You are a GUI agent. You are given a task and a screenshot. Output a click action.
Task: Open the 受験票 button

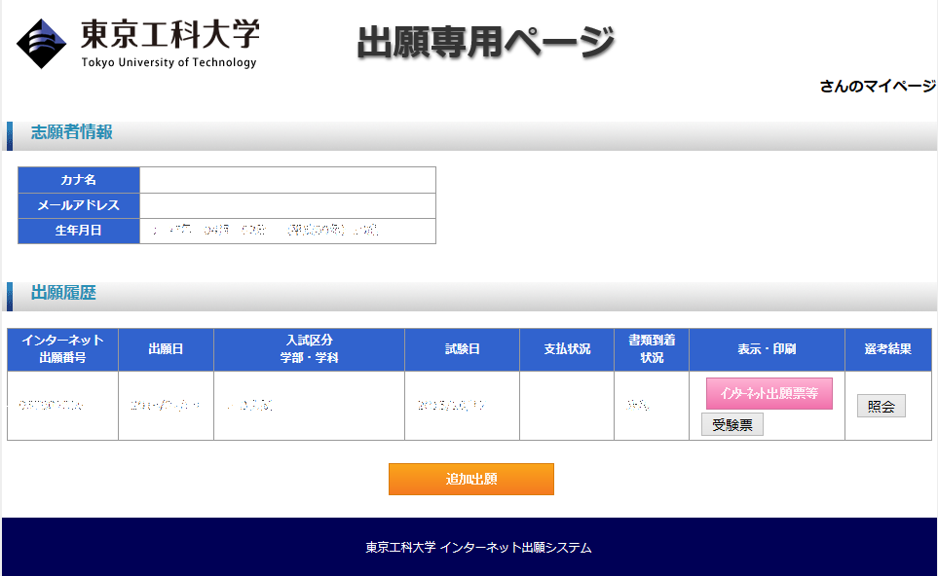(732, 425)
